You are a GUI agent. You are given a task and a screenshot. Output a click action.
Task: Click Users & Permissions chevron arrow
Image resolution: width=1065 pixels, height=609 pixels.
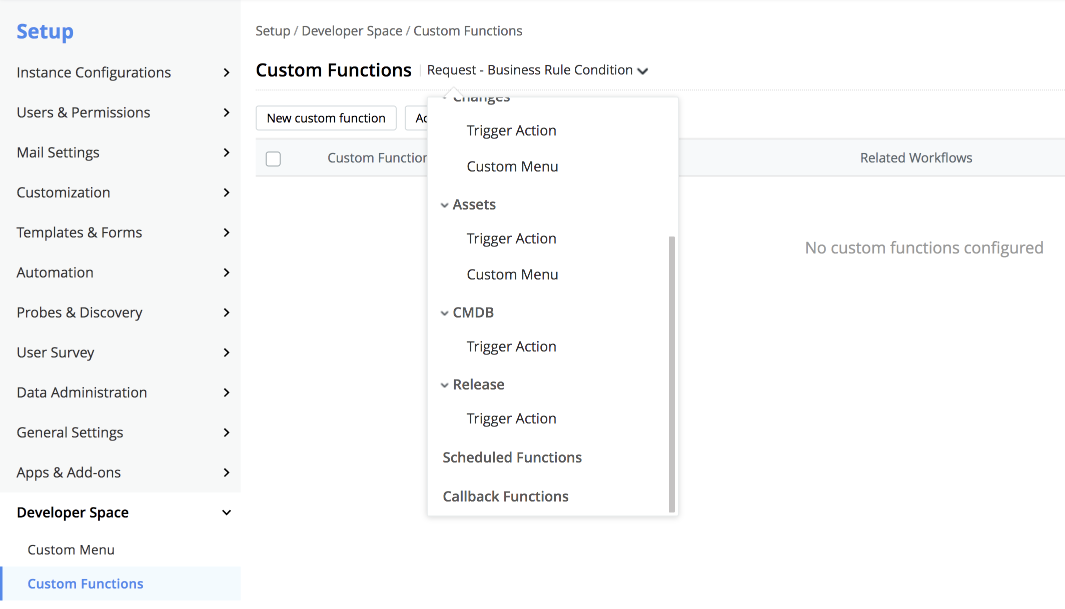pos(227,112)
